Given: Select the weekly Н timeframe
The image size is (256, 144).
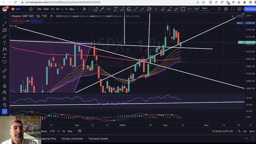Looking at the screenshot, I should [66, 9].
